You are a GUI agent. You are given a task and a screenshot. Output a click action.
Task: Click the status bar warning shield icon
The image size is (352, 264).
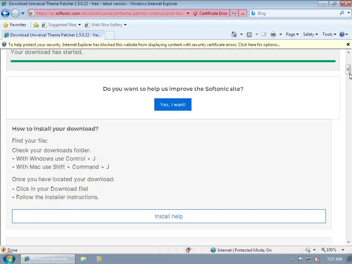pos(3,250)
